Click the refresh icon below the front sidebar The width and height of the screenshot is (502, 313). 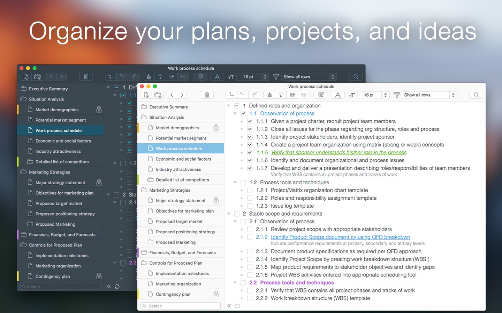tap(237, 306)
